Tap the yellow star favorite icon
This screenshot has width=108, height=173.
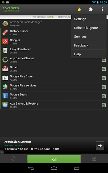(x=79, y=10)
